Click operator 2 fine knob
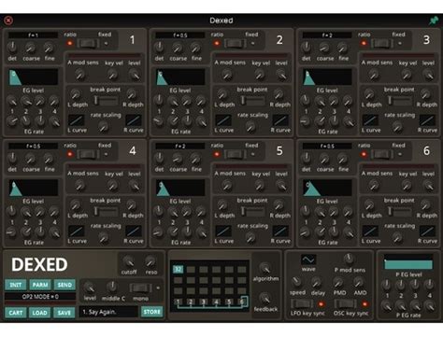 [x=195, y=48]
